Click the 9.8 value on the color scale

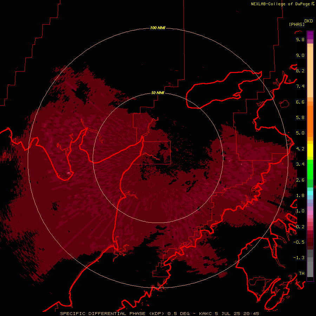click(300, 39)
